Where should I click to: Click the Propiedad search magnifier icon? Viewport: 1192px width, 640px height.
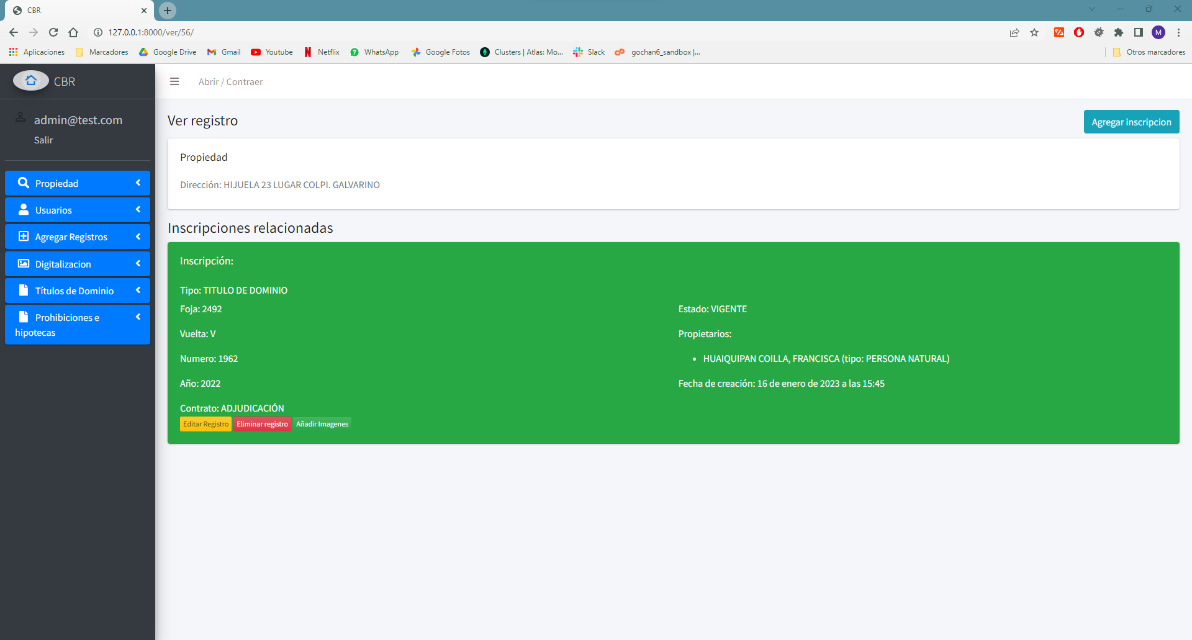point(24,183)
